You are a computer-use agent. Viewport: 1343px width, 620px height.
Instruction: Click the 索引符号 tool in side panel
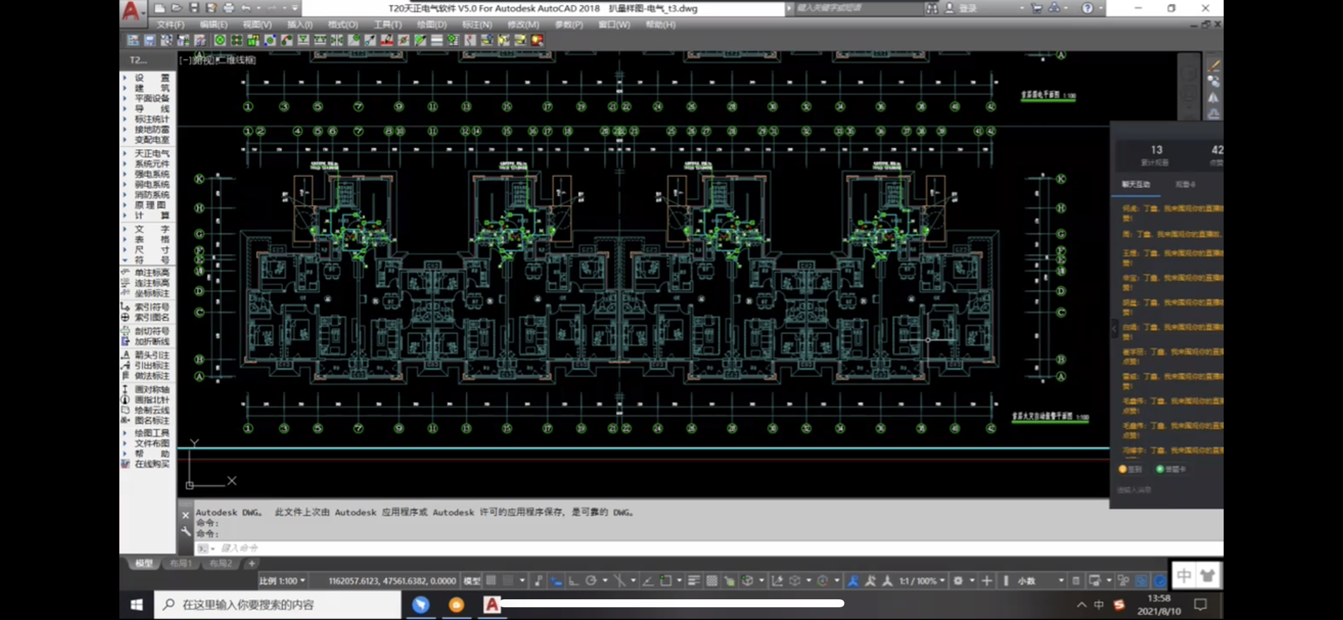click(151, 307)
